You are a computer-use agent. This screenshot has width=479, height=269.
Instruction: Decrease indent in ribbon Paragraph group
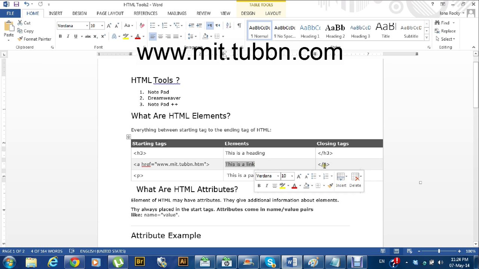tap(191, 25)
